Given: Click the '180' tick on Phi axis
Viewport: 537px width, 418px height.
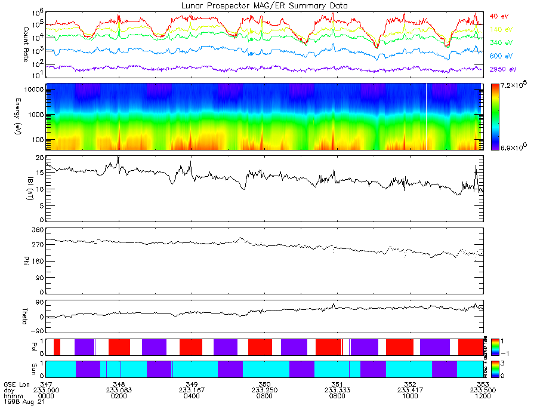Looking at the screenshot, I should click(x=38, y=262).
